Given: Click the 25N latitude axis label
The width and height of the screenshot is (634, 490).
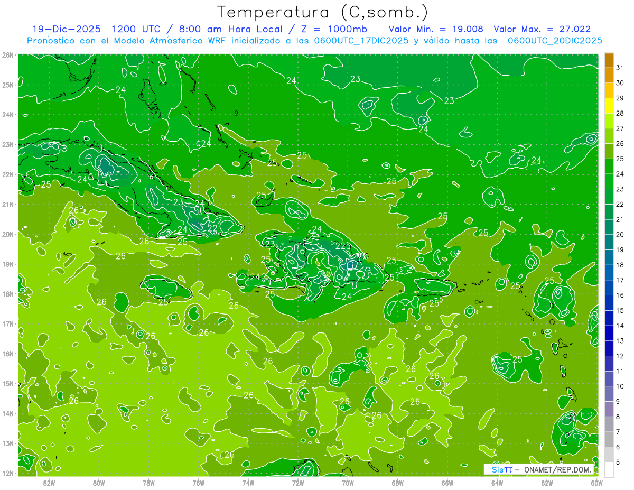Looking at the screenshot, I should (x=8, y=85).
